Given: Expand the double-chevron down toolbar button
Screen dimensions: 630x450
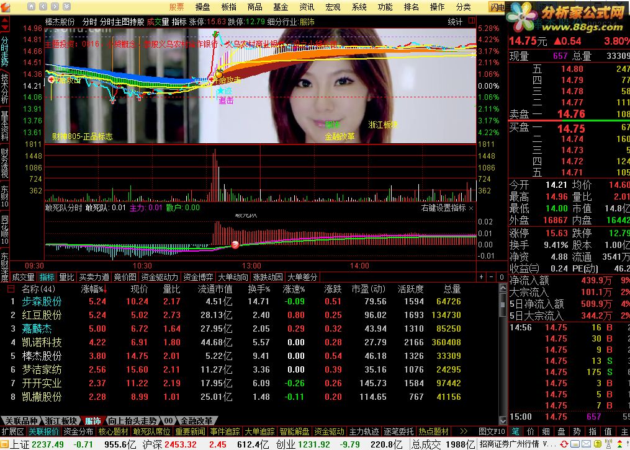Looking at the screenshot, I should 66,6.
